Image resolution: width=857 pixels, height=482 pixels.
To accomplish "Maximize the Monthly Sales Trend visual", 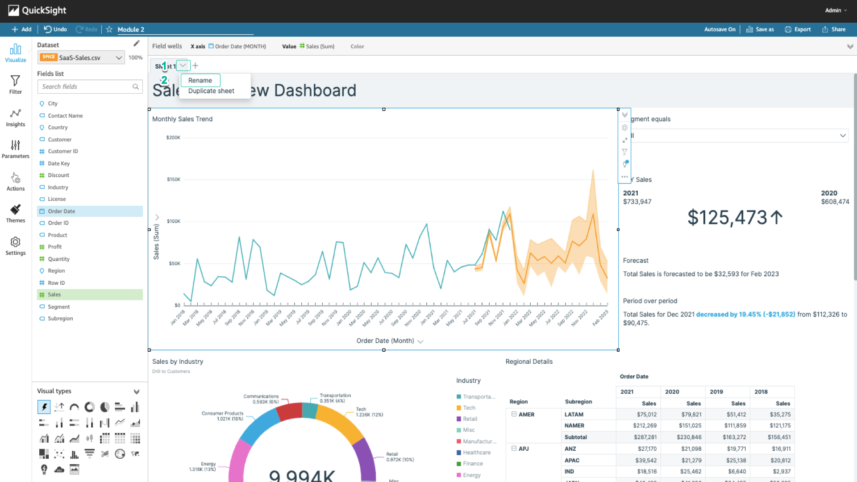I will pos(624,140).
